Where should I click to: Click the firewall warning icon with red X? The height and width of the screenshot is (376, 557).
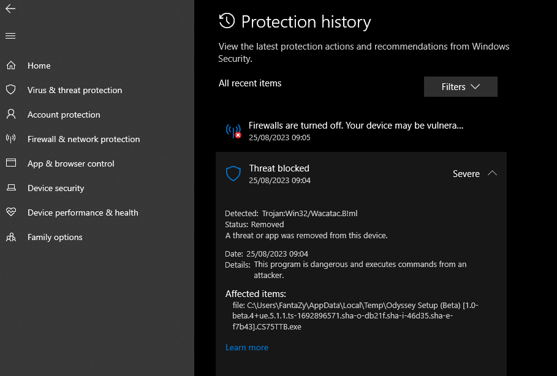(233, 131)
